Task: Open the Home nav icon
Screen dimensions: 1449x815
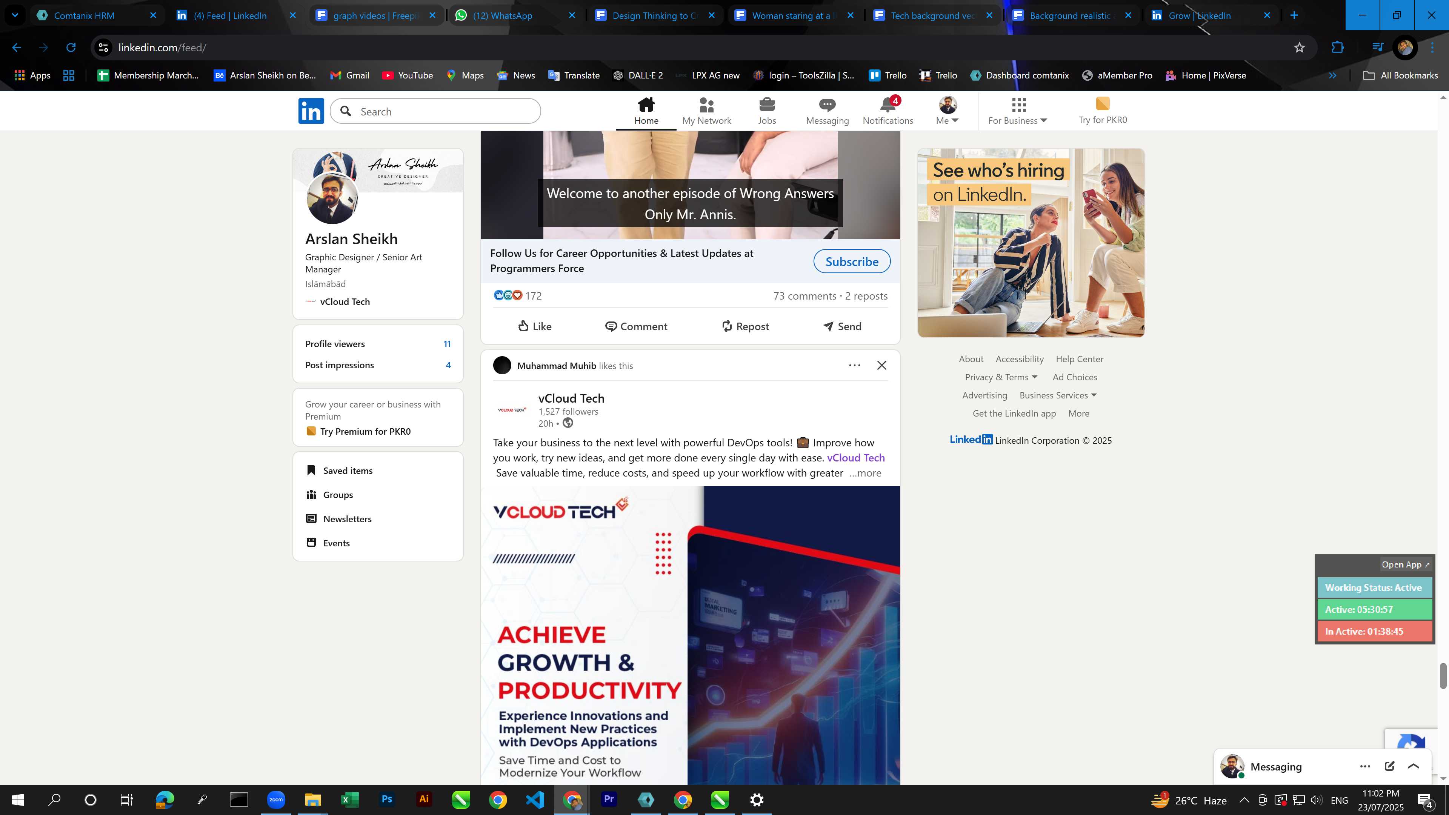Action: [646, 111]
